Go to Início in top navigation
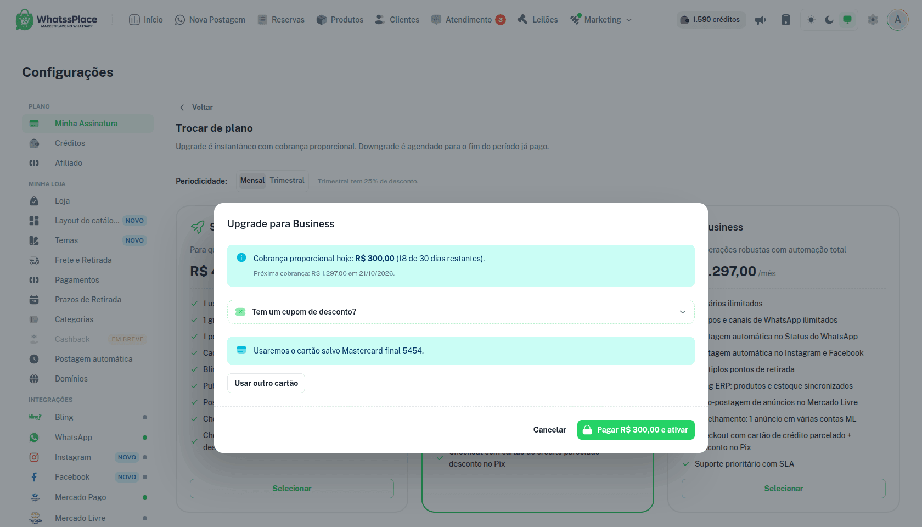922x527 pixels. point(146,20)
